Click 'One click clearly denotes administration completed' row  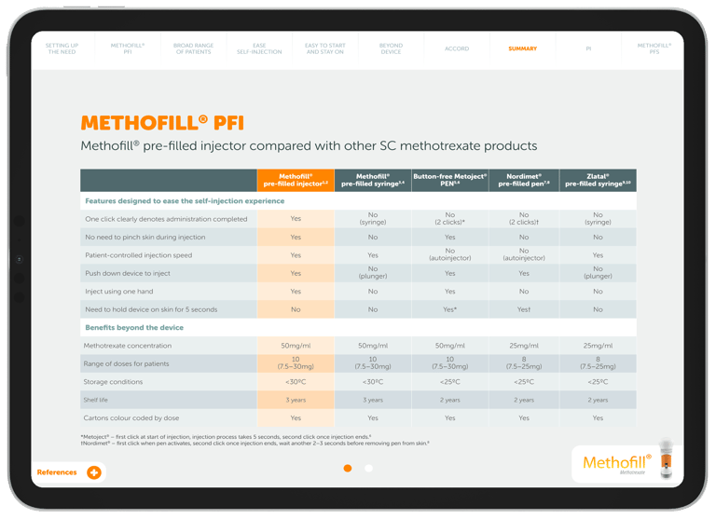point(358,219)
